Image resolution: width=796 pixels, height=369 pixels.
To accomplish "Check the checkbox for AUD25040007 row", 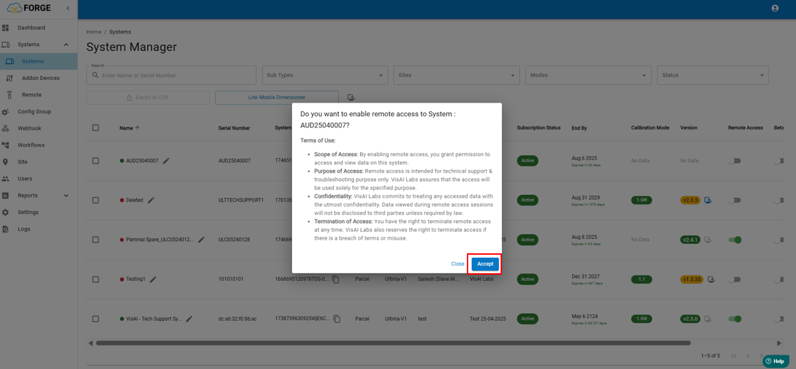I will tap(96, 160).
